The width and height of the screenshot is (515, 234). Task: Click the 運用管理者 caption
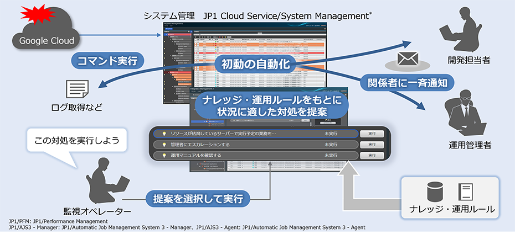point(470,145)
